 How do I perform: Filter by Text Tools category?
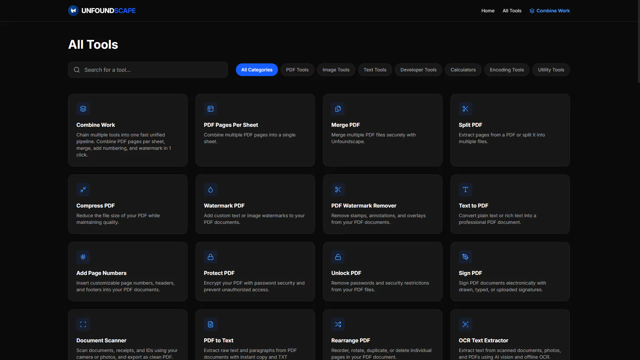375,70
